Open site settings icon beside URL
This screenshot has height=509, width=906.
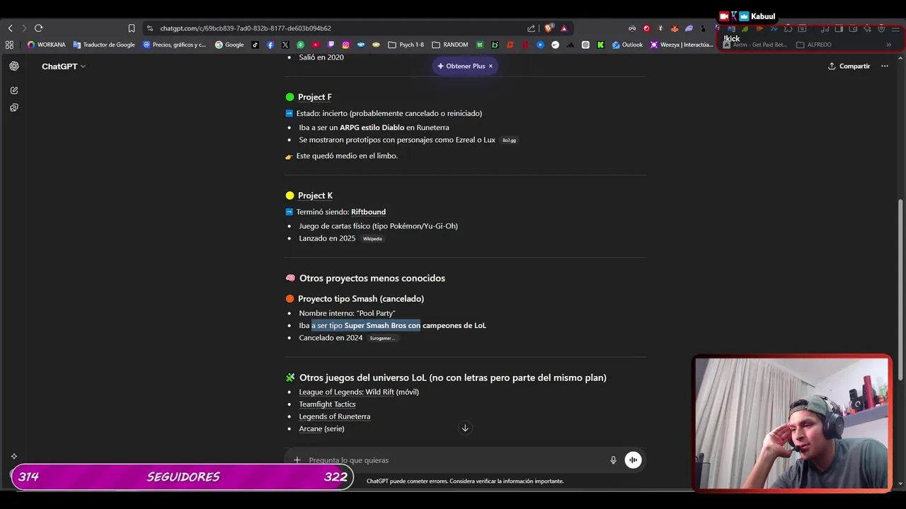(149, 28)
